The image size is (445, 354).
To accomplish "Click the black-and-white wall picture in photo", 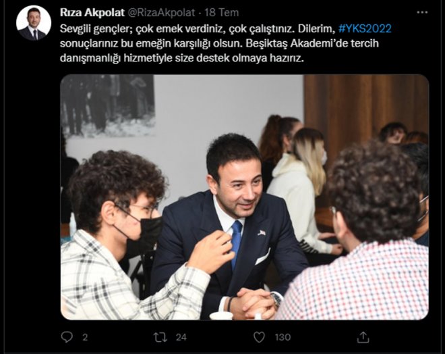I will click(108, 105).
